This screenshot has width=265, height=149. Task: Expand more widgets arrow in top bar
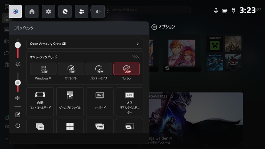click(x=107, y=12)
